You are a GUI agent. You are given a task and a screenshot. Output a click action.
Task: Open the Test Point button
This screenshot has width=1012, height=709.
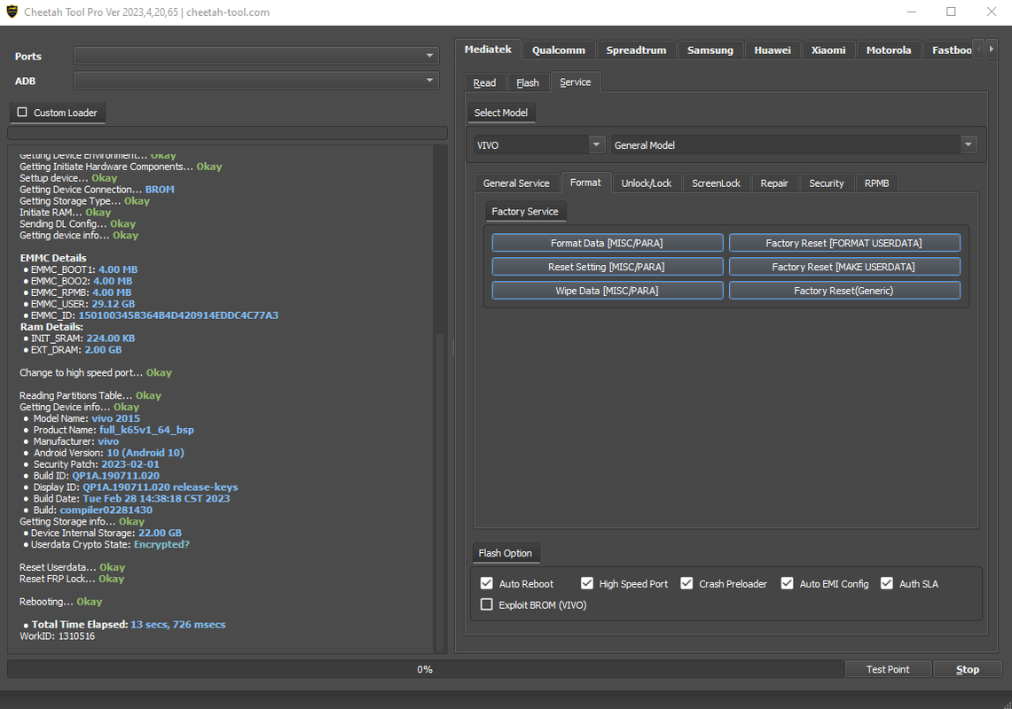[888, 669]
